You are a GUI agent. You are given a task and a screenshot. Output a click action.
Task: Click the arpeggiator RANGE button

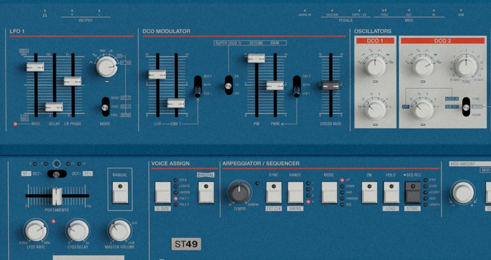tap(296, 193)
